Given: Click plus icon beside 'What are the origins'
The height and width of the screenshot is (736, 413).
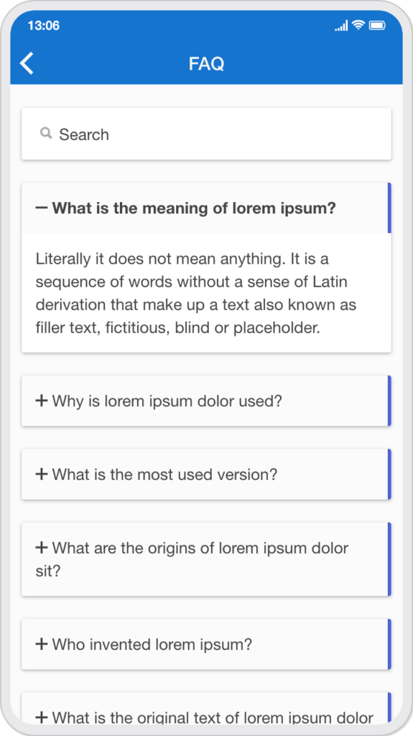Looking at the screenshot, I should click(42, 547).
